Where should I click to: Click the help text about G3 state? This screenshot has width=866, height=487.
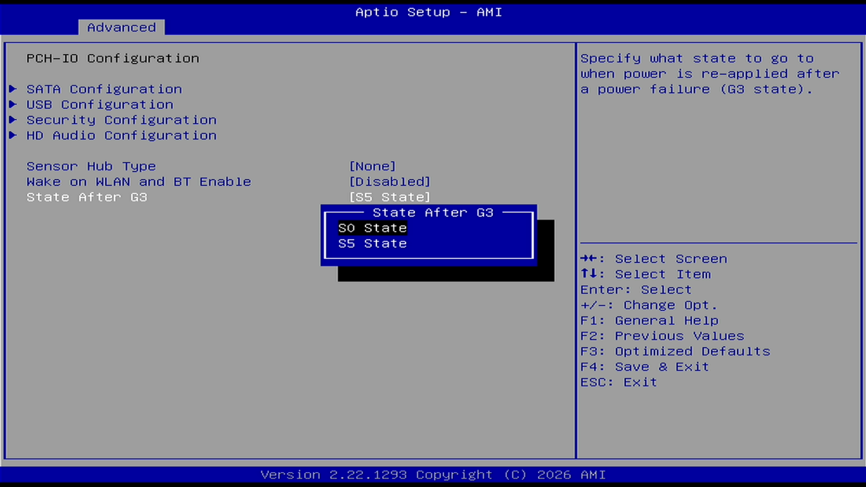click(710, 74)
